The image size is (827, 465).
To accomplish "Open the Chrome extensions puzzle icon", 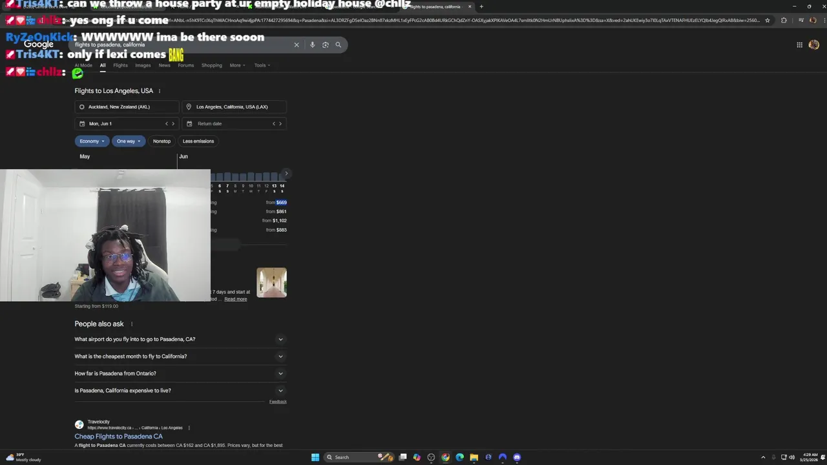I will click(784, 20).
